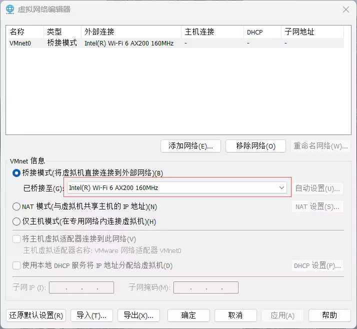The height and width of the screenshot is (329, 357).
Task: Click the 子网 IP input field
Action: (81, 287)
